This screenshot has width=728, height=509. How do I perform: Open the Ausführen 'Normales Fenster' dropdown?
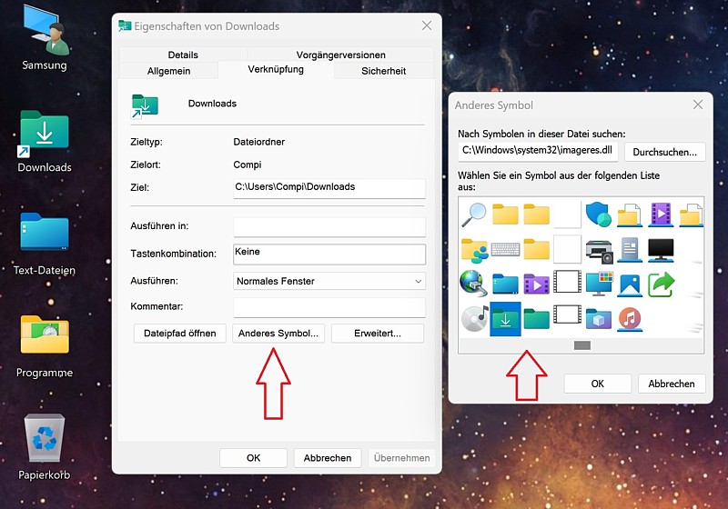click(329, 281)
